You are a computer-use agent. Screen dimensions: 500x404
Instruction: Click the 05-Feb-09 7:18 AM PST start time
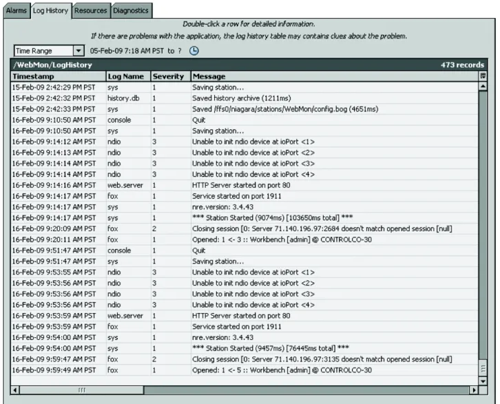[x=127, y=51]
